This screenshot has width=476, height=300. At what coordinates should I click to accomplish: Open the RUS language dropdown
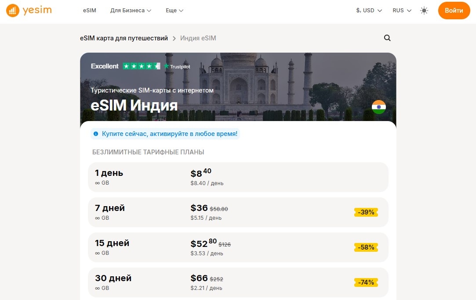click(x=401, y=10)
